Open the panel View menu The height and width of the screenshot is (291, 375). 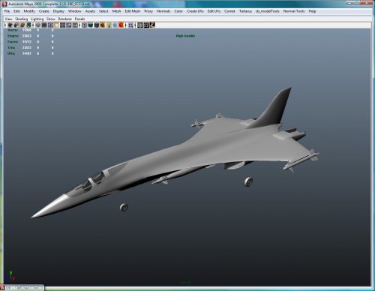8,19
